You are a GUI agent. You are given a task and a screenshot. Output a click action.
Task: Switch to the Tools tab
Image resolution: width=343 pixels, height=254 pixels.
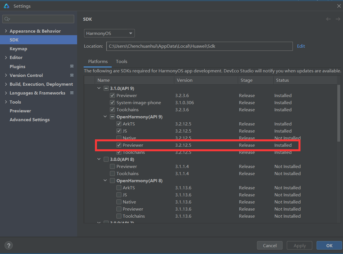122,61
